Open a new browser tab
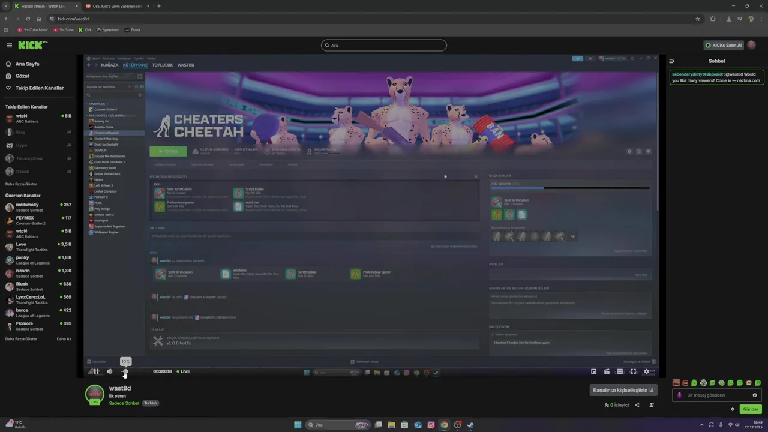 [x=158, y=6]
